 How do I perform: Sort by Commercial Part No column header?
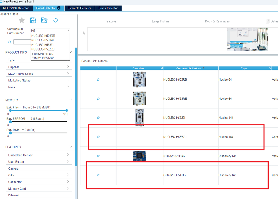pos(191,68)
